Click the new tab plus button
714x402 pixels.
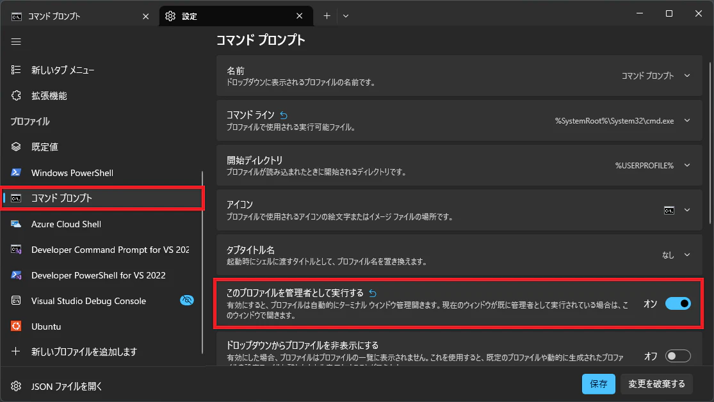click(x=327, y=16)
